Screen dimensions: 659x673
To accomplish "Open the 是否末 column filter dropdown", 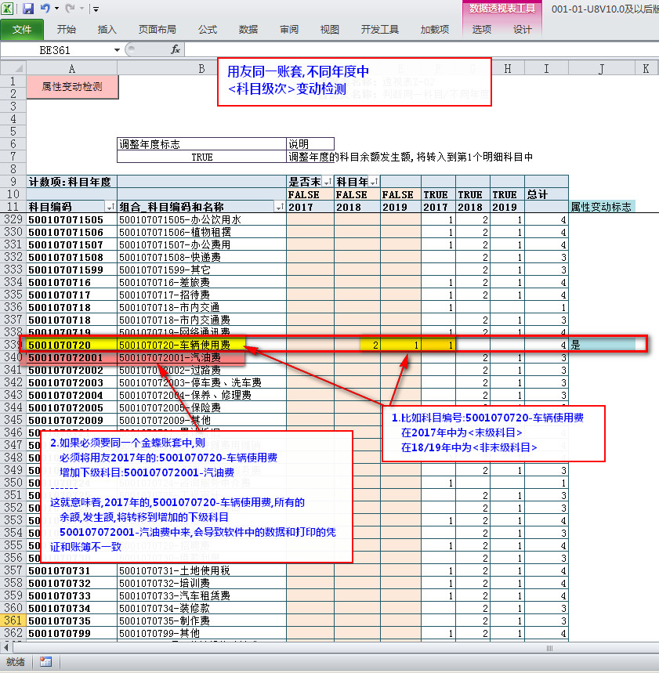I will pos(327,182).
